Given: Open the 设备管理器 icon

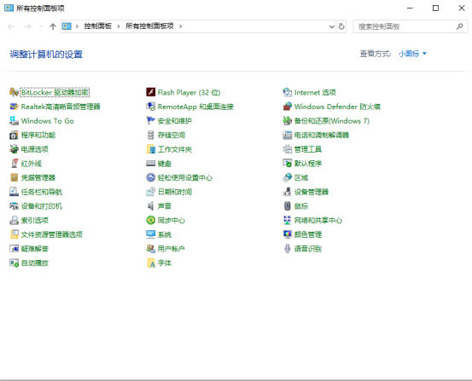Looking at the screenshot, I should [x=287, y=192].
